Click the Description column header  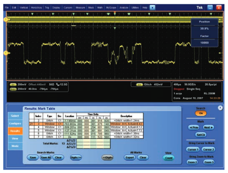[x=126, y=116]
